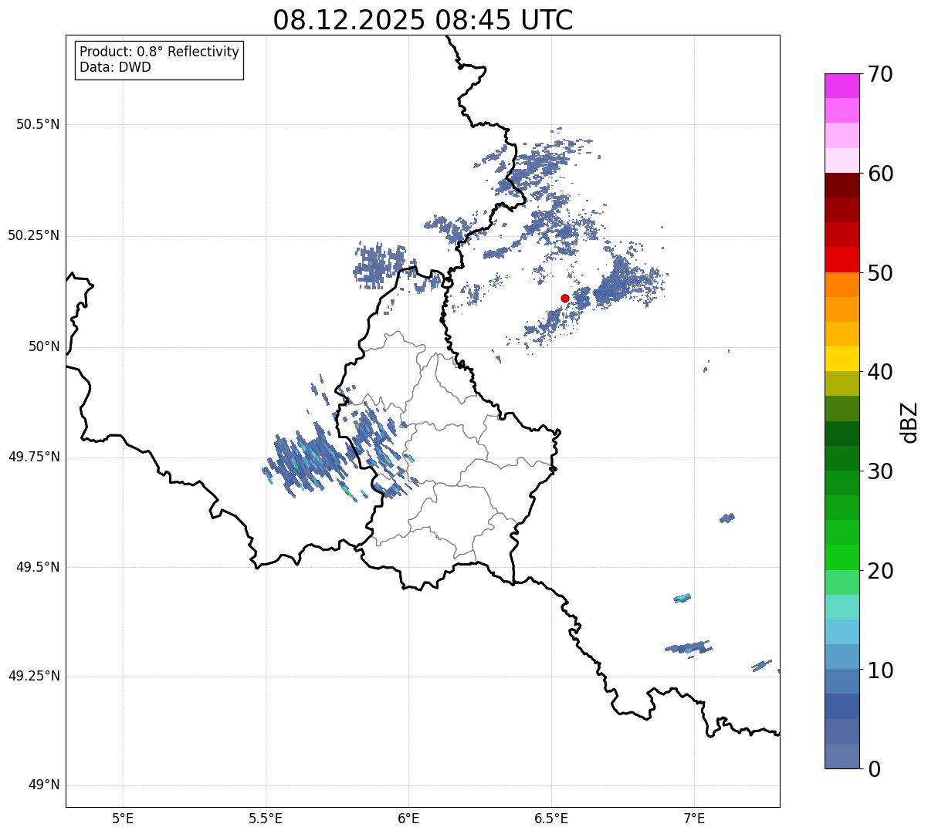This screenshot has width=928, height=834.
Task: Select the 49.5°N latitude label
Action: click(x=37, y=567)
